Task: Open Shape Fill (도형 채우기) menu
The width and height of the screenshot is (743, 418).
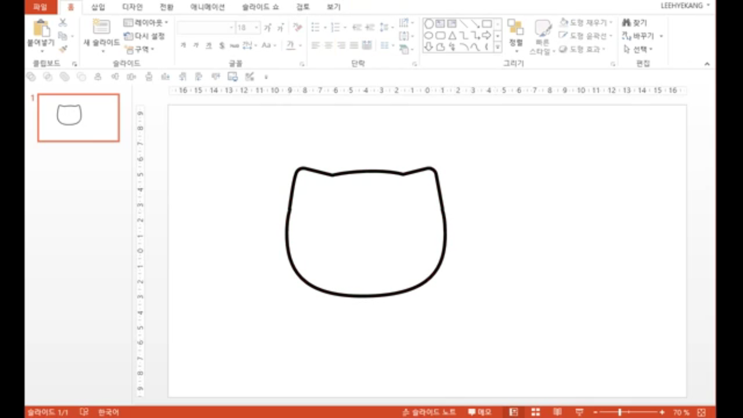Action: coord(586,23)
